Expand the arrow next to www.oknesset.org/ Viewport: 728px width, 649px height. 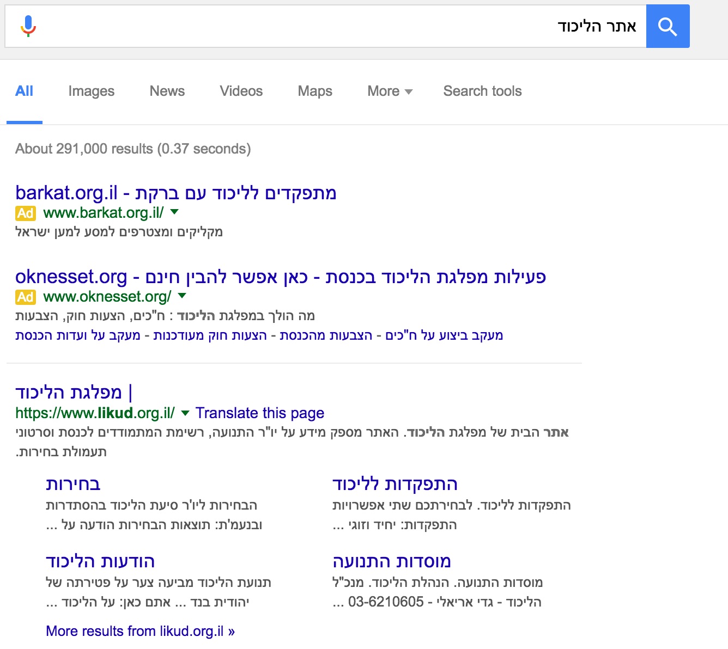click(x=182, y=296)
